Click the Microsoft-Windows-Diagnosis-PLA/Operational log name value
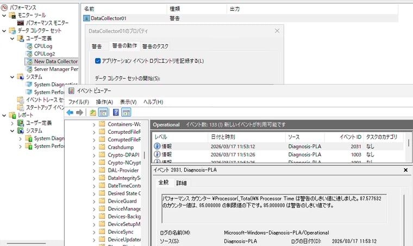This screenshot has height=246, width=413. 276,232
